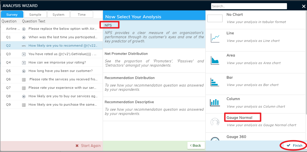
Task: Select the NPS analysis option
Action: [154, 34]
